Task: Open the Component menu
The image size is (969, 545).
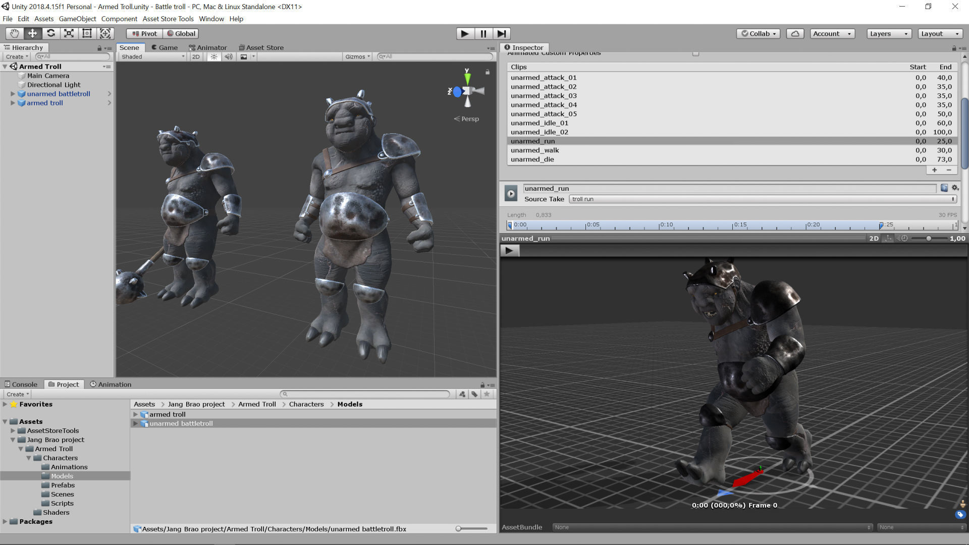Action: click(119, 19)
